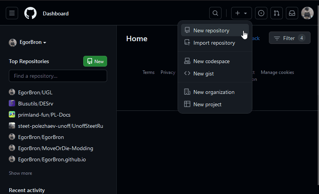Click the GitHub logo icon
Screen dimensions: 319x194
pyautogui.click(x=30, y=13)
